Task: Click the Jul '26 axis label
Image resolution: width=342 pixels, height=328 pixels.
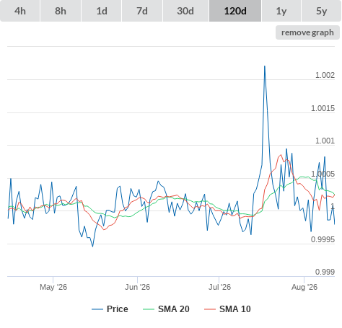Action: coord(219,287)
